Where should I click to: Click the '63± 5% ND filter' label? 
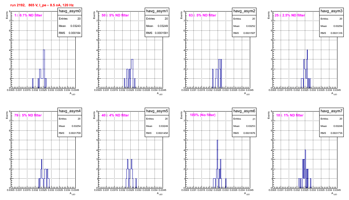pyautogui.click(x=203, y=15)
